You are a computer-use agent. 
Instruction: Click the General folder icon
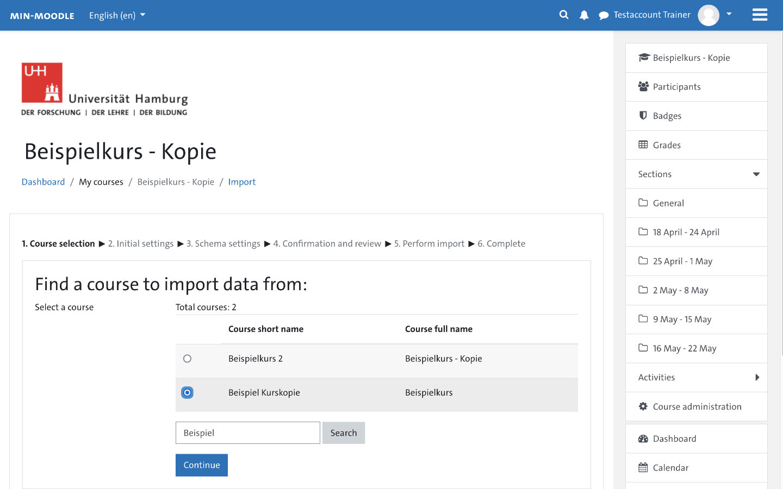(x=643, y=203)
